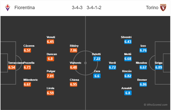Screen dimensions: 171x110
Task: Select Ribéry's 7.06 rating badge
Action: [x=73, y=50]
